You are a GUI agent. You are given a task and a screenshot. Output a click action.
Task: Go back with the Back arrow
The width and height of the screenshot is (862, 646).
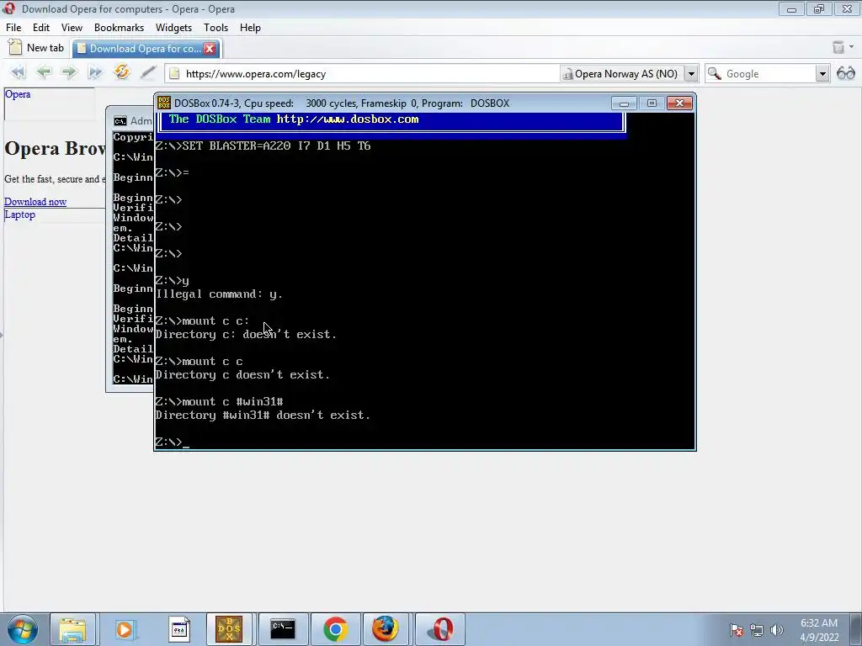click(44, 72)
